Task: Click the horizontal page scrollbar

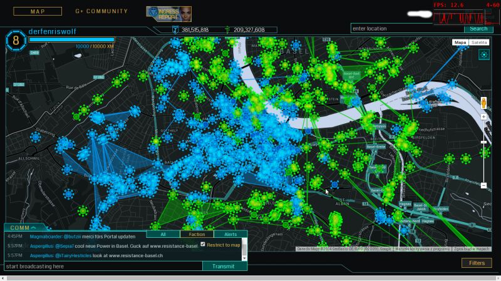Action: click(x=250, y=278)
